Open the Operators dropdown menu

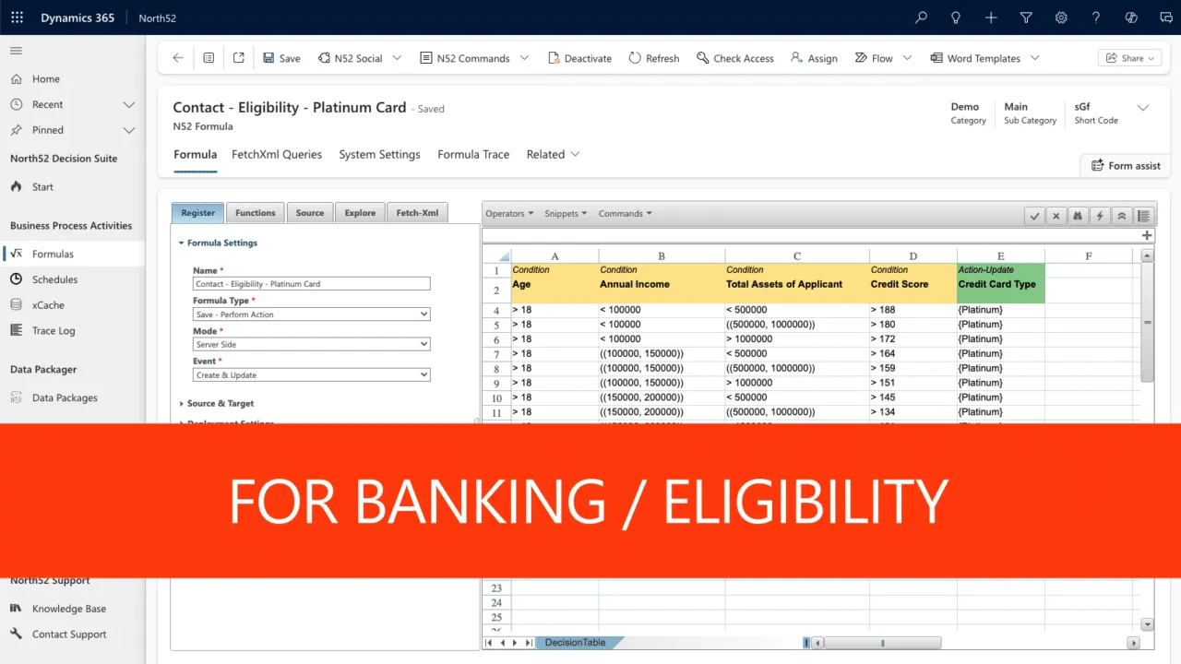509,213
